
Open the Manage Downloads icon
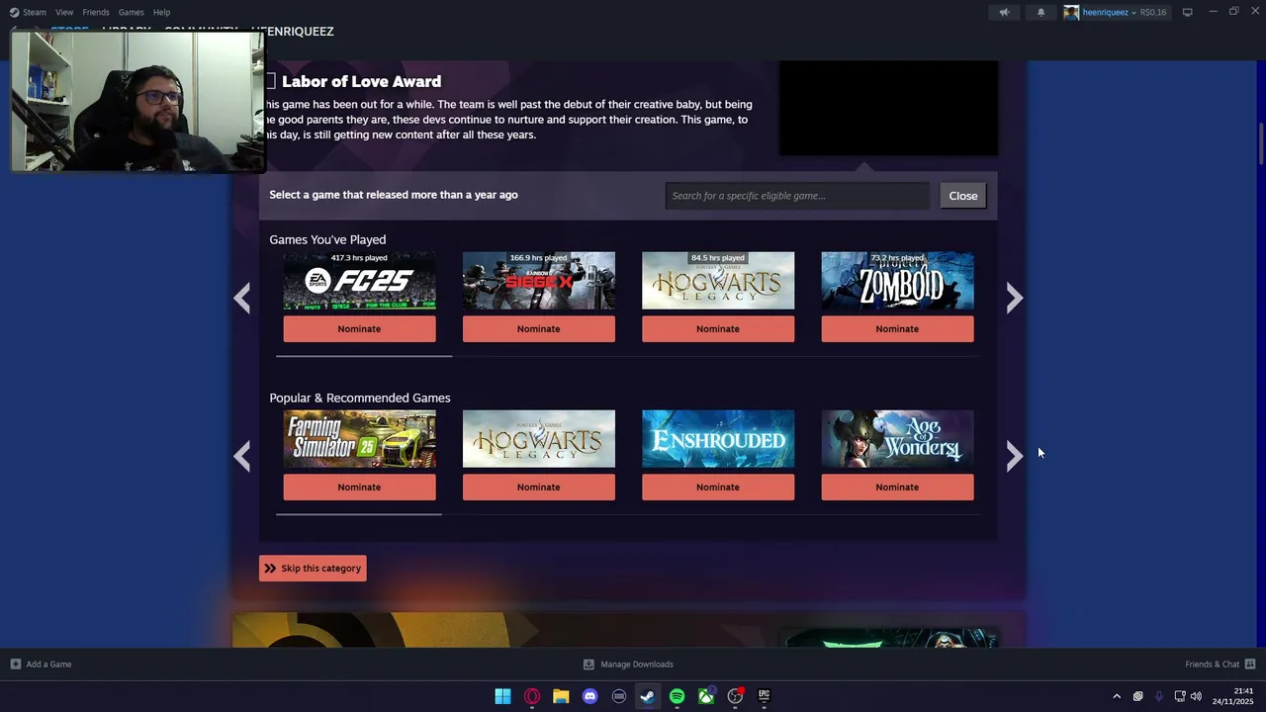click(x=588, y=665)
